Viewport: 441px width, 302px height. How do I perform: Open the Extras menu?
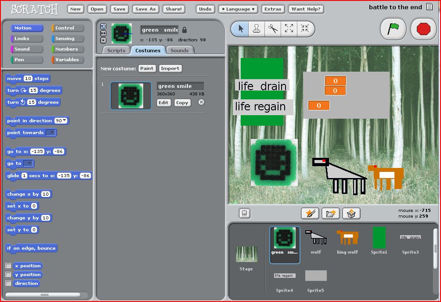[272, 9]
